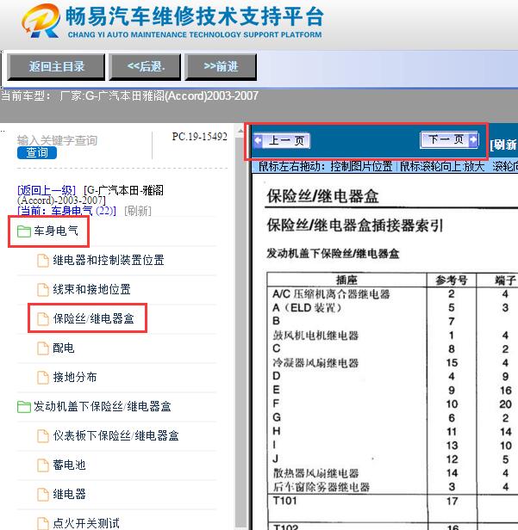
Task: Click the T101 table row
Action: 393,507
